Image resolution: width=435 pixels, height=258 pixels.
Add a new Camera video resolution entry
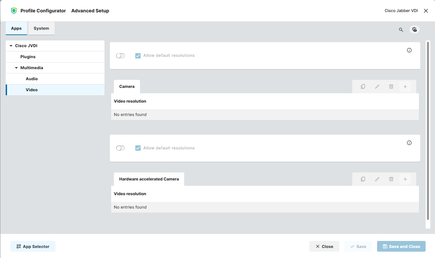coord(405,87)
